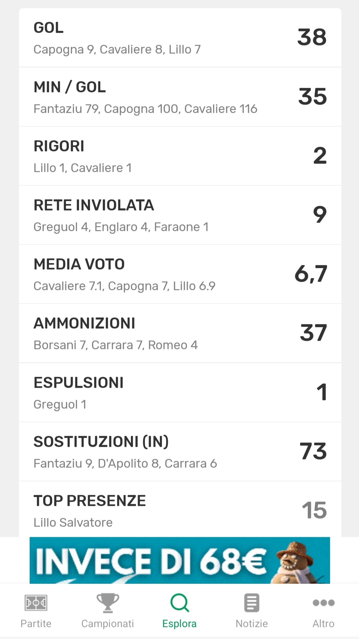Tap the RETE INVIOLATA row
Viewport: 359px width, 639px height.
[180, 215]
